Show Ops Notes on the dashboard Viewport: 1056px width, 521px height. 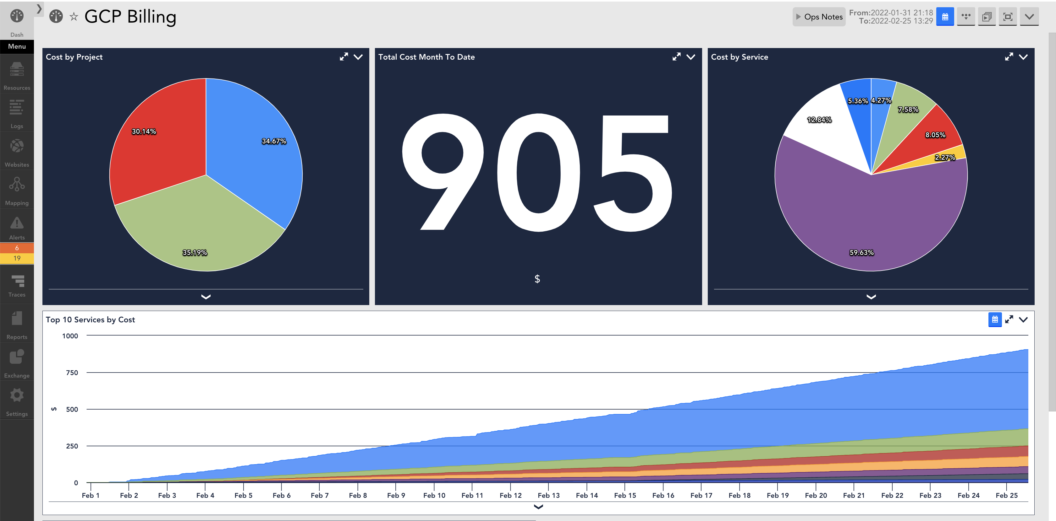pos(819,17)
